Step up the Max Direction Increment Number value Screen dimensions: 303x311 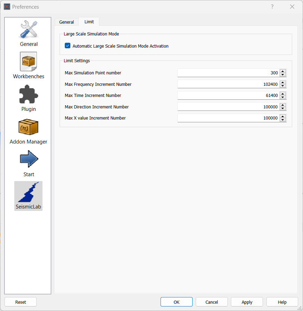pos(283,105)
